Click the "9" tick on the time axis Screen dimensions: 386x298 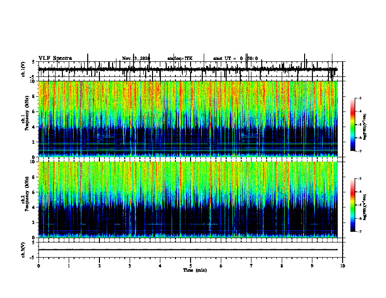312,266
